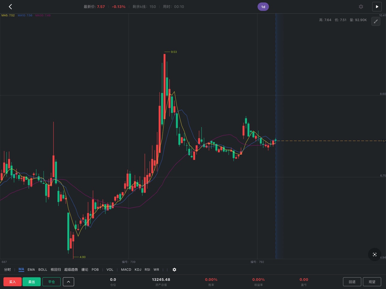Screen dimensions: 386x289
Task: Click the 4.90 low price marker
Action: tap(83, 257)
